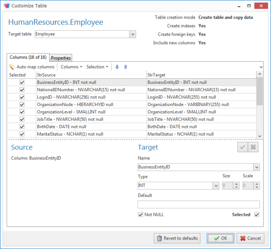Image resolution: width=271 pixels, height=249 pixels.
Task: Click scroll up arrow of columns list
Action: 260,74
